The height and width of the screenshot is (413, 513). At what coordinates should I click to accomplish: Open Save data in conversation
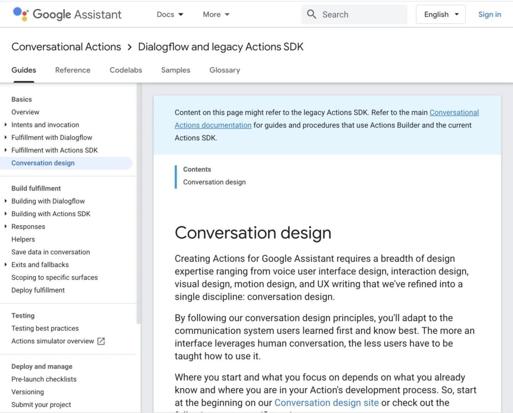pos(51,252)
